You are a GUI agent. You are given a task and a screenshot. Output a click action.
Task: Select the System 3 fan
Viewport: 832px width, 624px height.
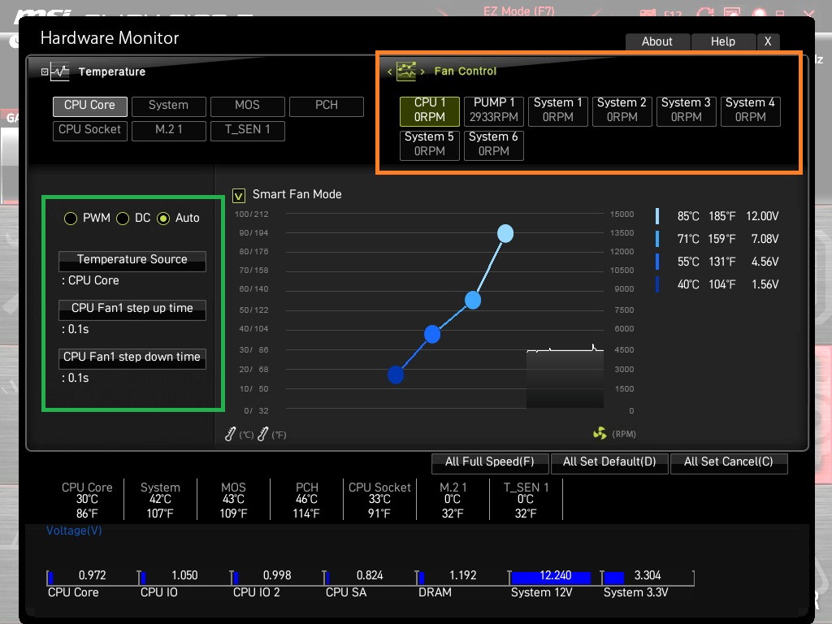pos(686,110)
